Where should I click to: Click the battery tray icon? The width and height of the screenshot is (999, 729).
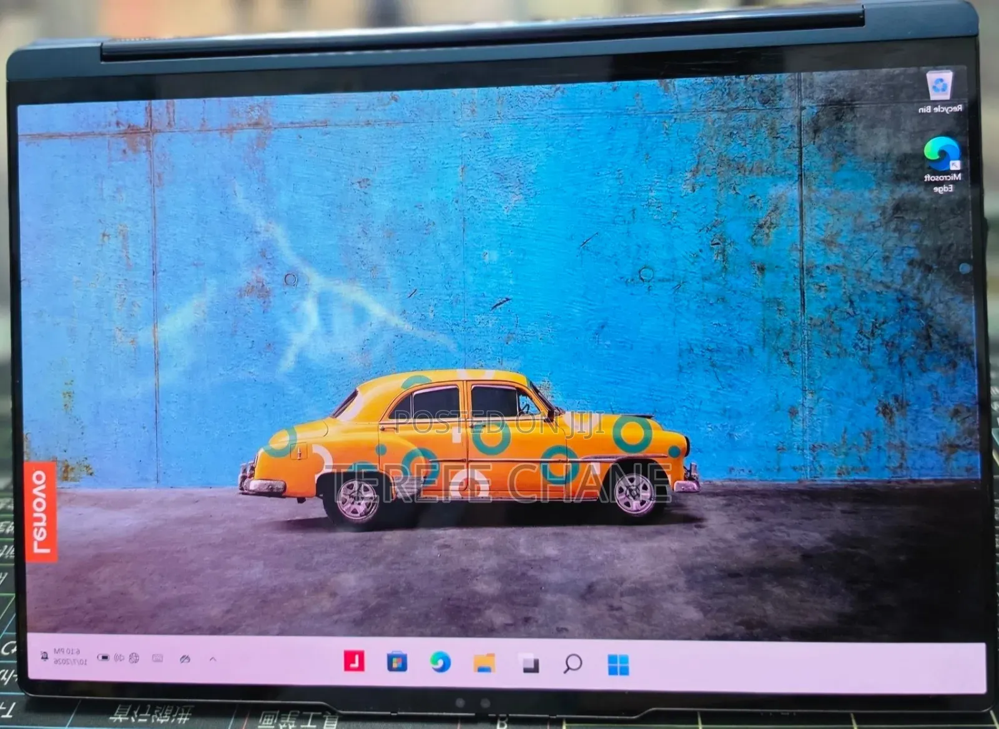click(103, 657)
